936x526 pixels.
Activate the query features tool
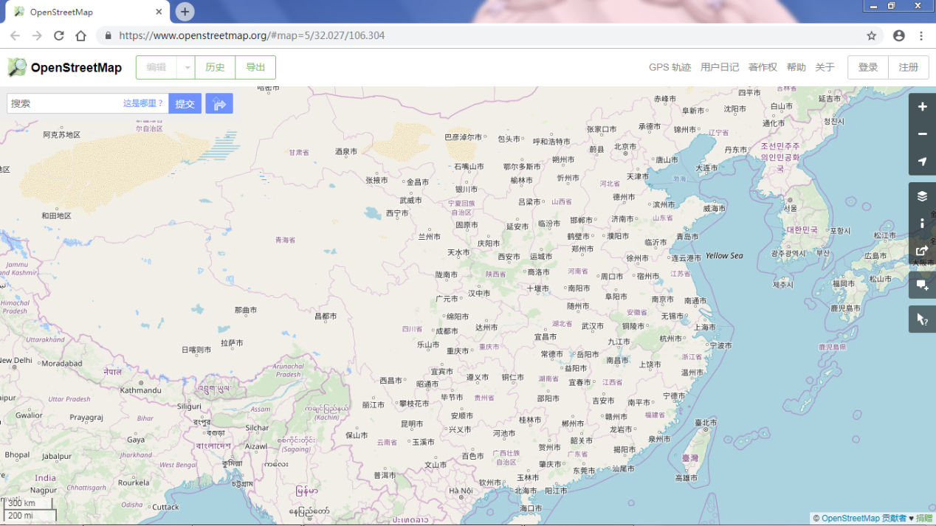[x=922, y=319]
